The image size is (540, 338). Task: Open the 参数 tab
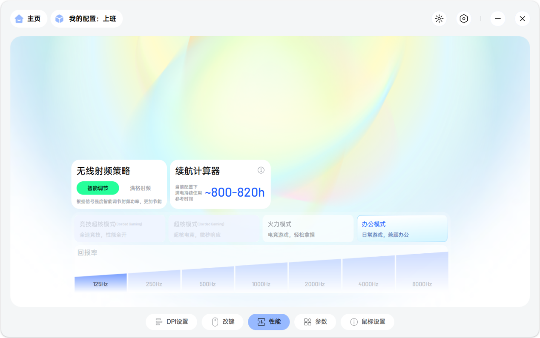tap(315, 322)
